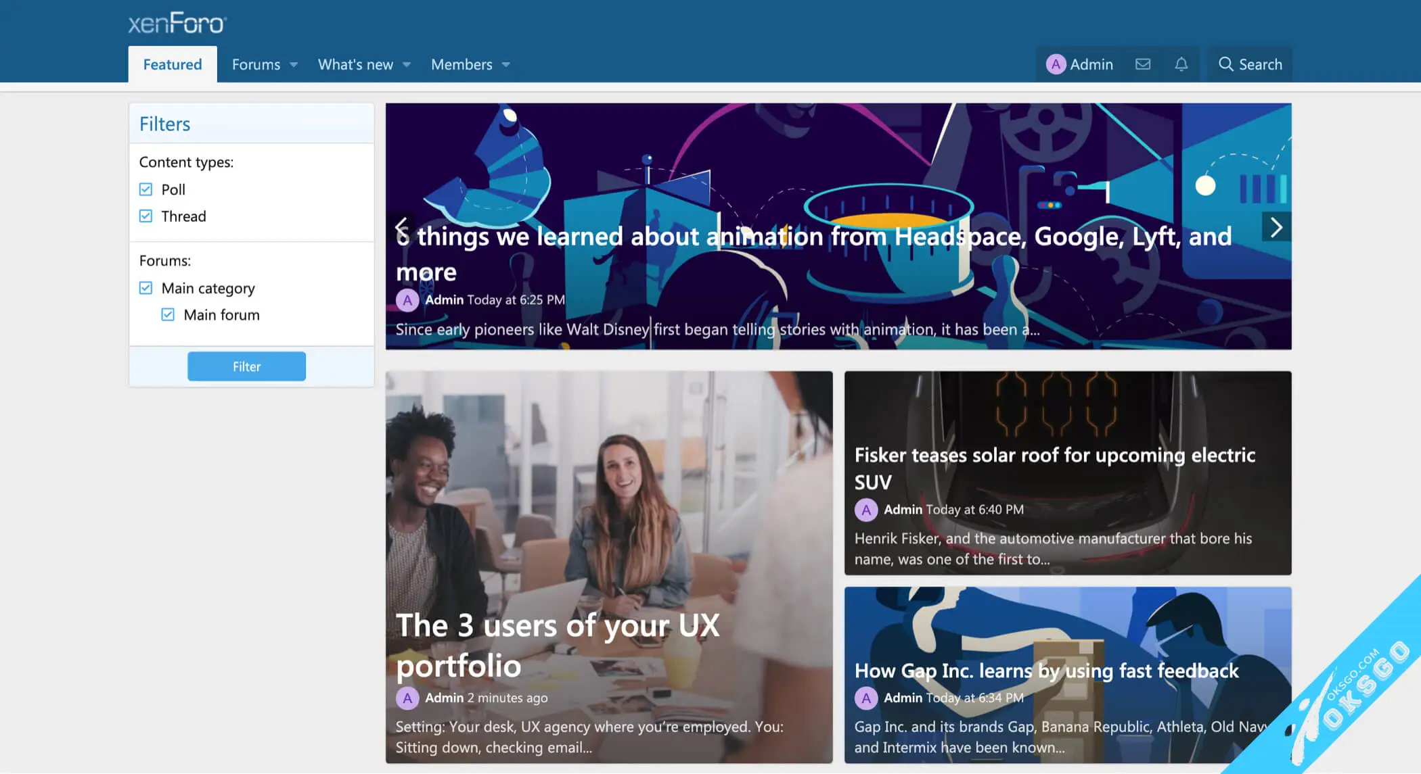Click the Filter button
1421x774 pixels.
[246, 366]
